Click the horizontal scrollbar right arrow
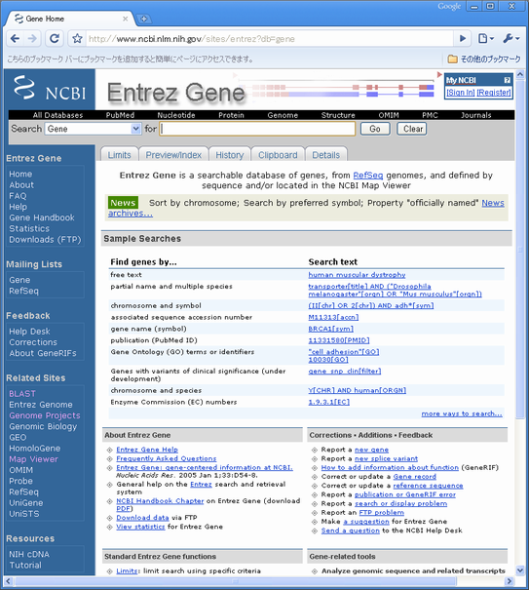This screenshot has height=590, width=529. [x=510, y=581]
